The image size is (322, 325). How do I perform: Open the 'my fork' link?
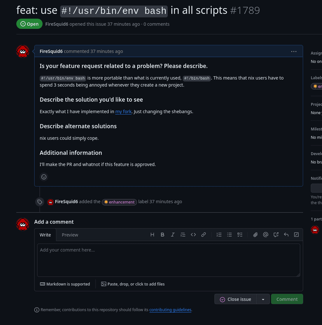tap(123, 111)
